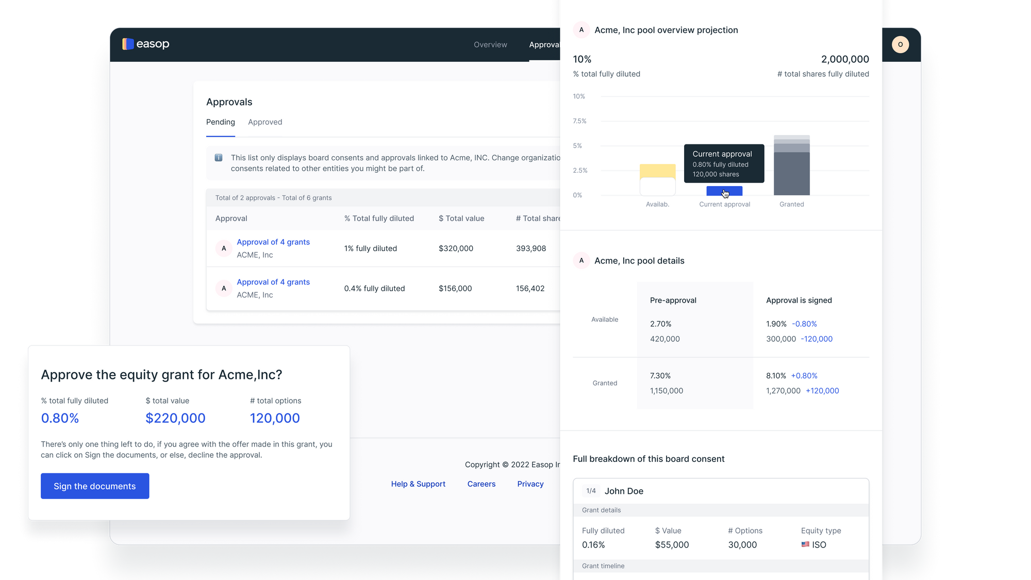Click the Help & Support footer link
1031x580 pixels.
[x=418, y=484]
